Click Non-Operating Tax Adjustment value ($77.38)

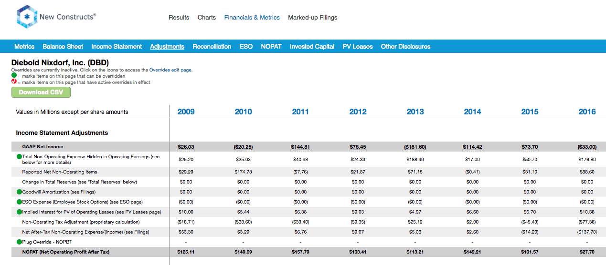(587, 222)
